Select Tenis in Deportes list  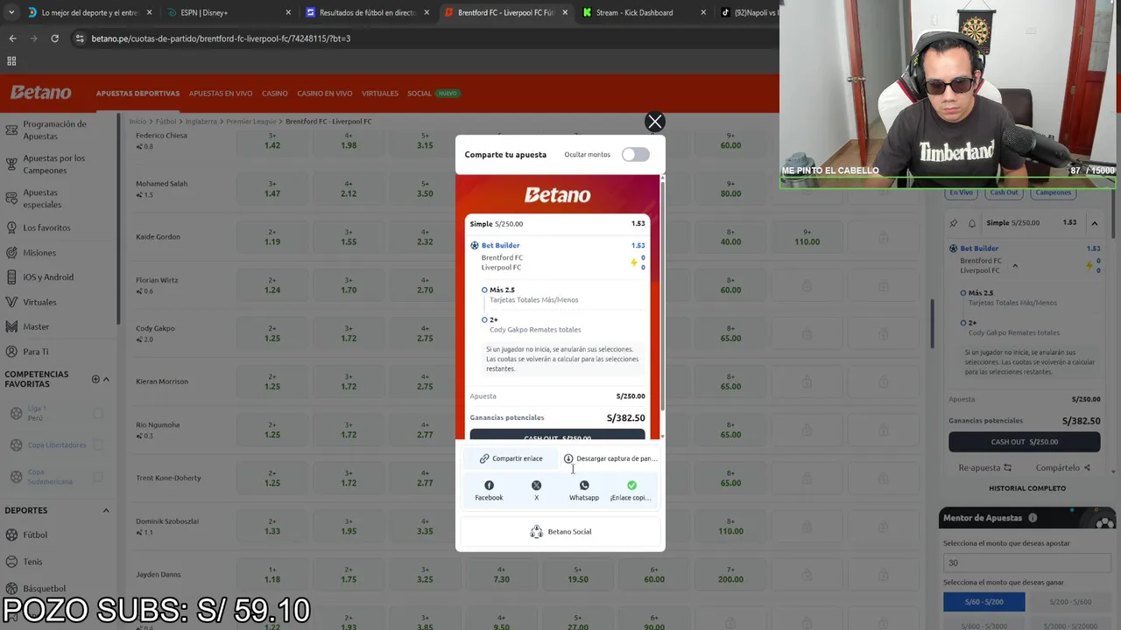coord(32,562)
